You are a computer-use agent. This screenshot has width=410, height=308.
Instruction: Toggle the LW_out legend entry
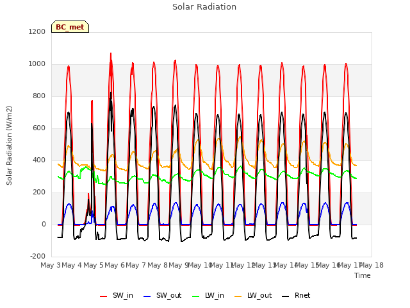[253, 295]
